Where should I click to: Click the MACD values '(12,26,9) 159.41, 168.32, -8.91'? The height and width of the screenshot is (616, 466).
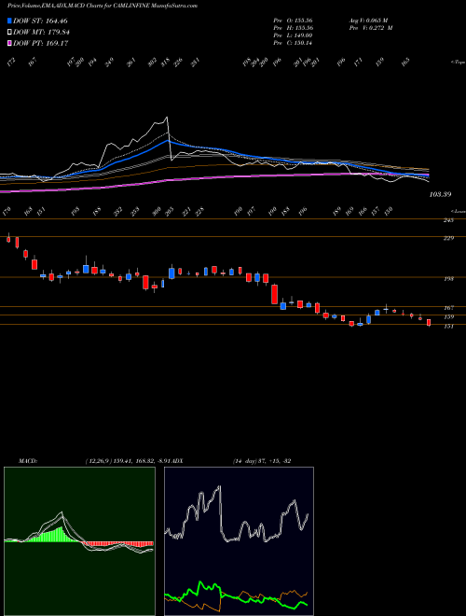tap(127, 461)
